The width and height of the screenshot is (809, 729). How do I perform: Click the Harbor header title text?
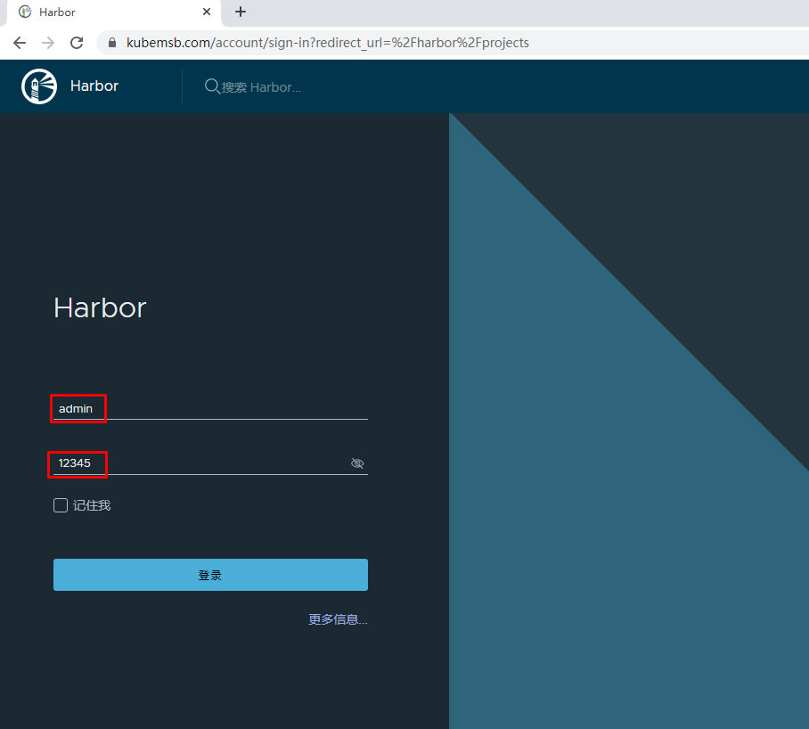[94, 86]
